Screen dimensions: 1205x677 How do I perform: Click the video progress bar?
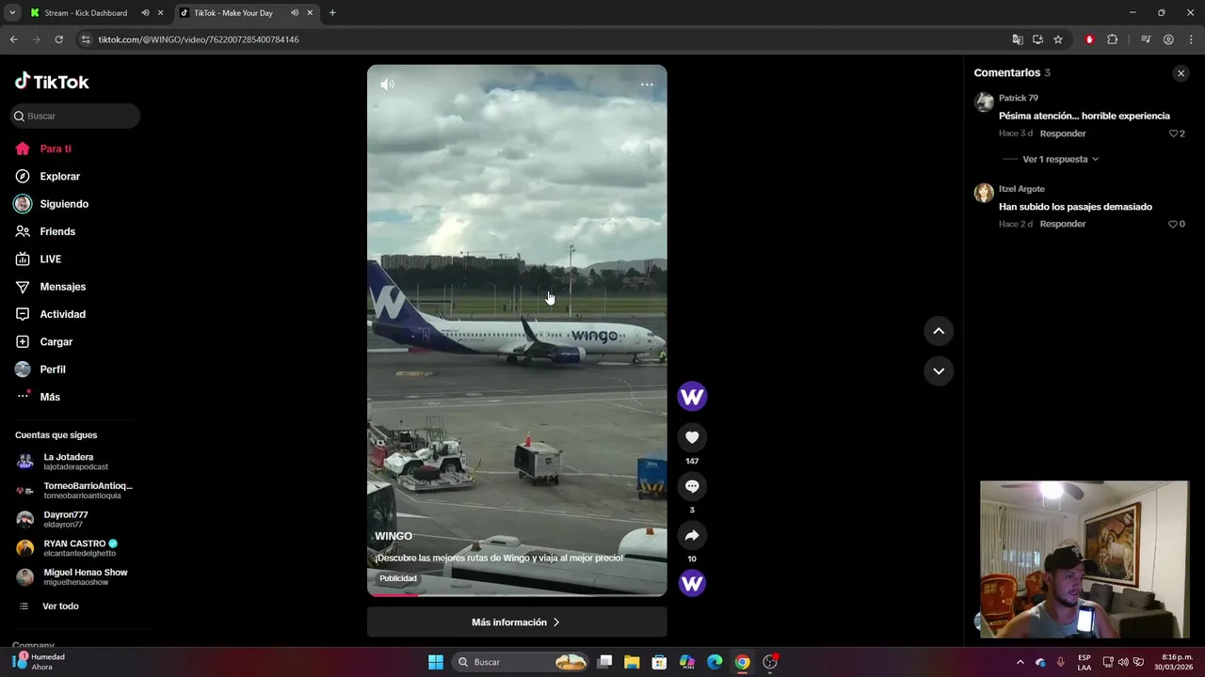517,594
